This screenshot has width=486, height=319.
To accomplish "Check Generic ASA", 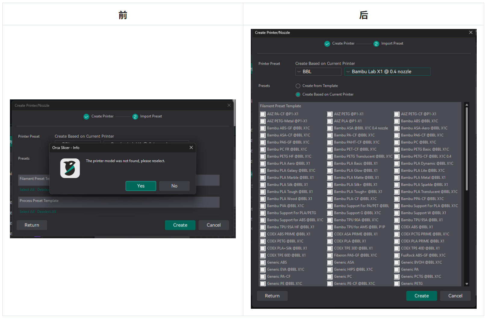I will pos(330,262).
